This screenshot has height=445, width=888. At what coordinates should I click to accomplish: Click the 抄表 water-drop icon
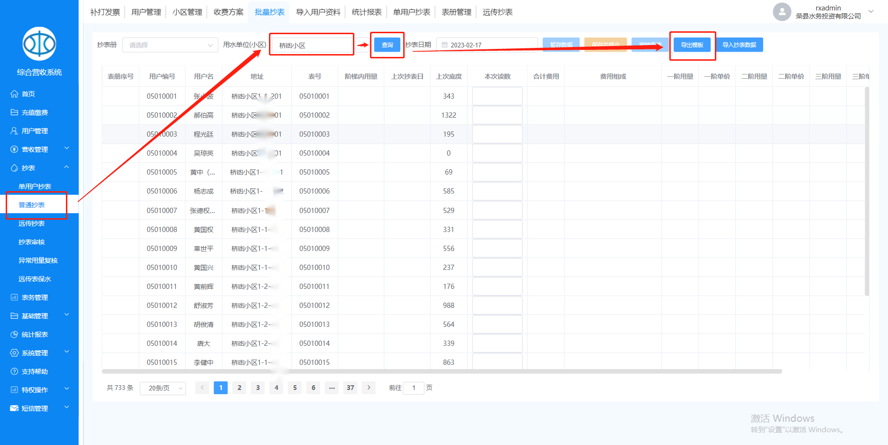pyautogui.click(x=14, y=168)
